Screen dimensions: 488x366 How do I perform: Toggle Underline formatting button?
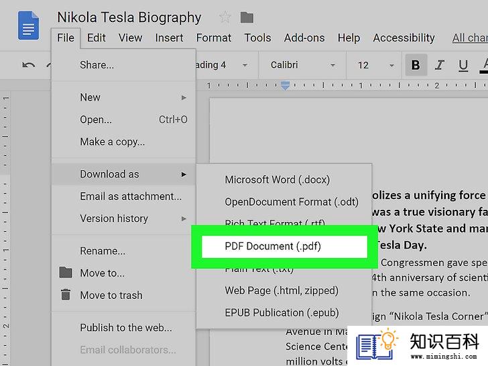[x=463, y=66]
